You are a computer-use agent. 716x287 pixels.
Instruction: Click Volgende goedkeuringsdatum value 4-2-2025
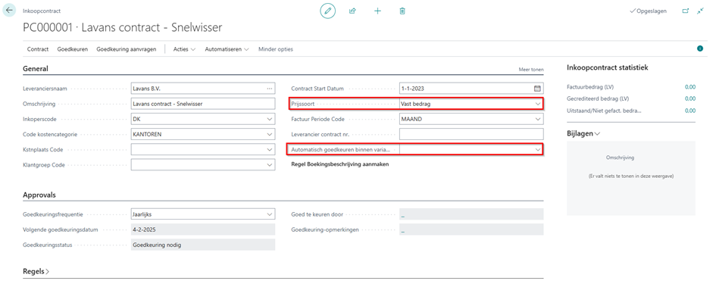coord(203,229)
